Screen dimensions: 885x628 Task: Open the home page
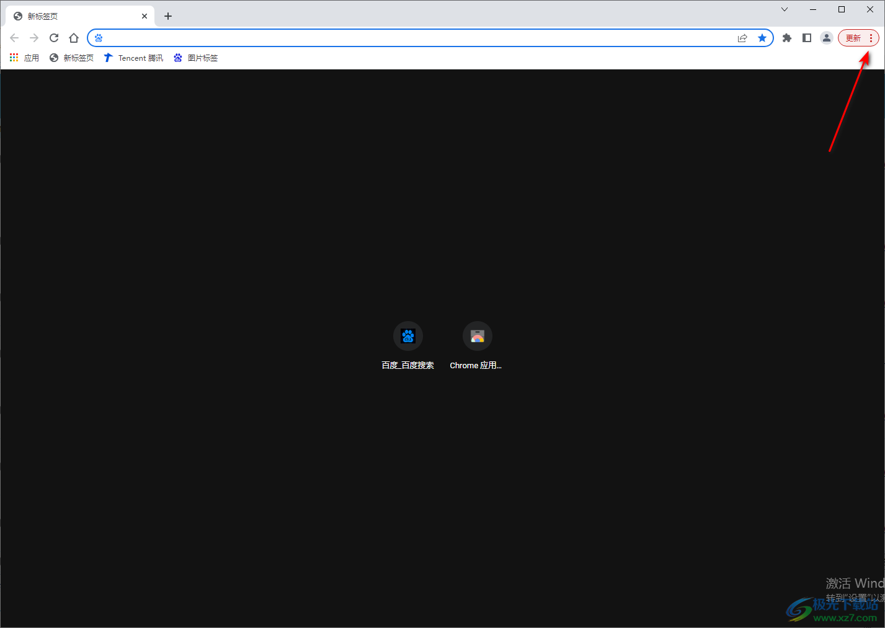tap(74, 38)
